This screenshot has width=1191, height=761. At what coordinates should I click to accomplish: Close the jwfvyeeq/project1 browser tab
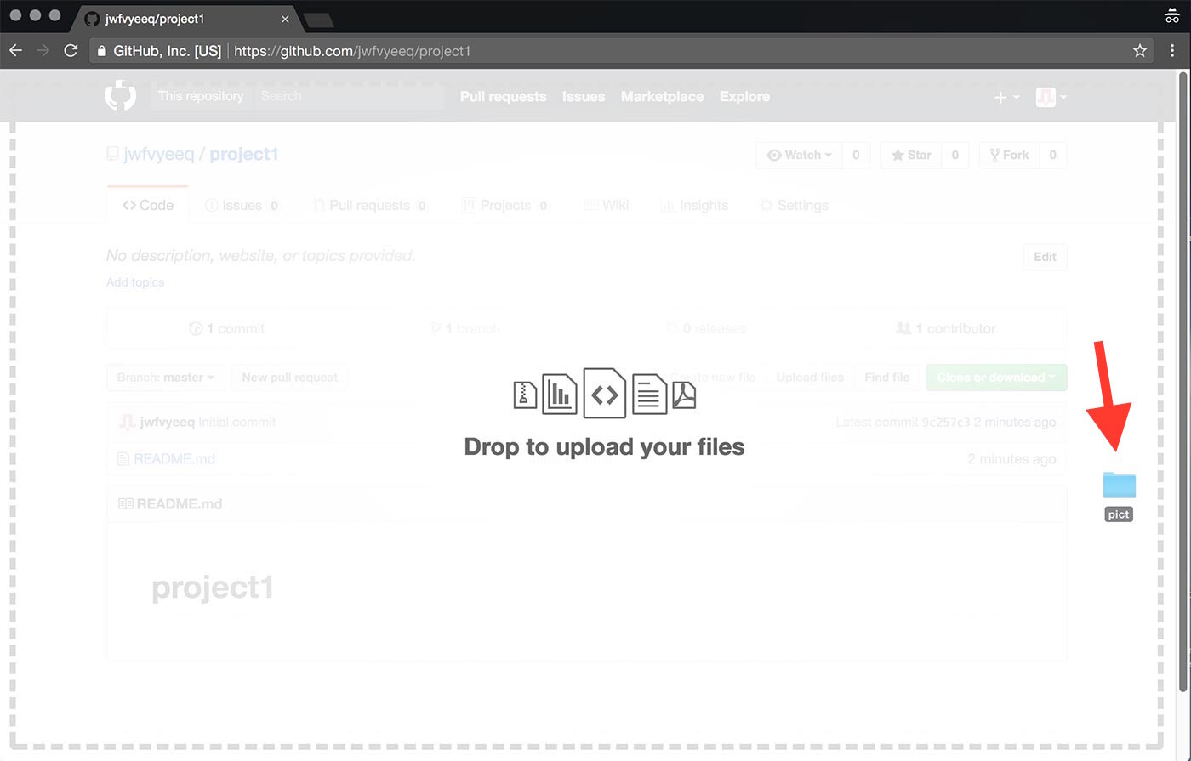coord(285,19)
